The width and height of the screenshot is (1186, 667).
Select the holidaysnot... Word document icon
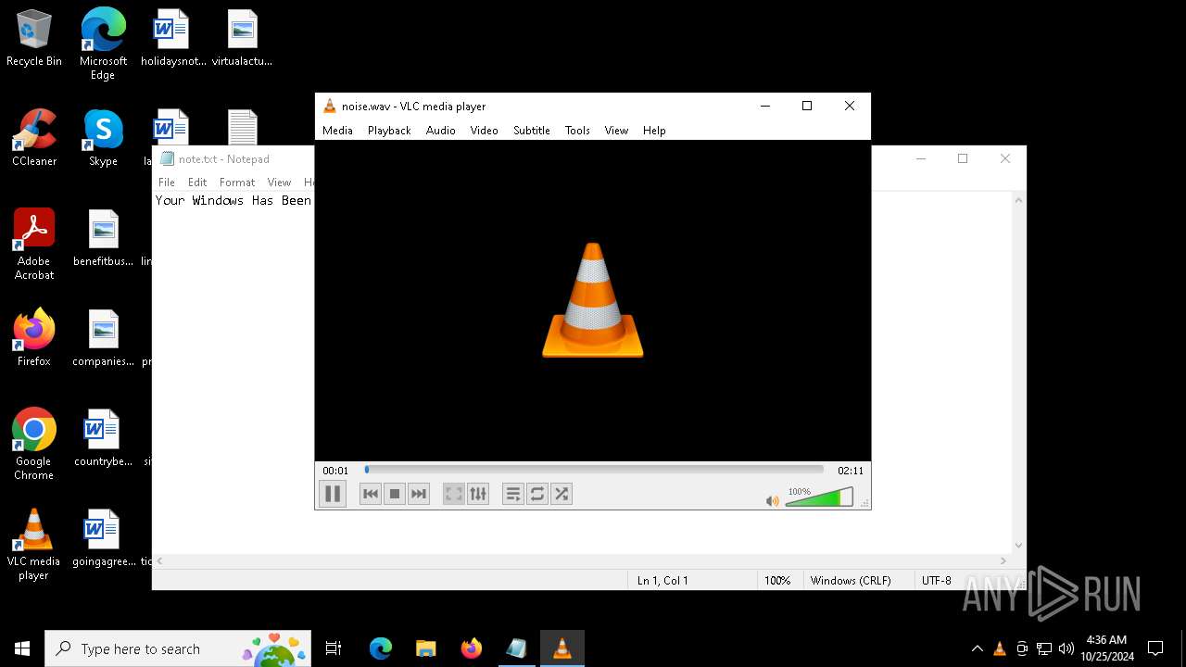tap(172, 39)
